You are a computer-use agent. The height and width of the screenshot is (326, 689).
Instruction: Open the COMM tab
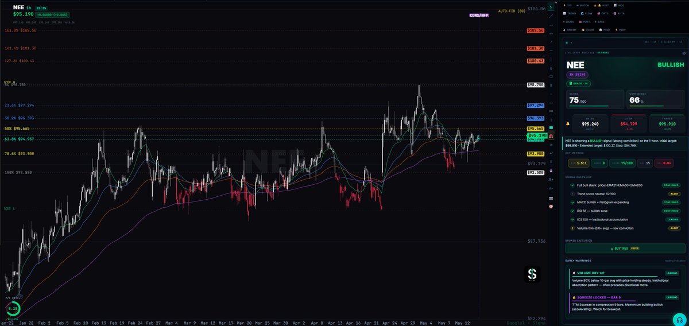pos(588,30)
